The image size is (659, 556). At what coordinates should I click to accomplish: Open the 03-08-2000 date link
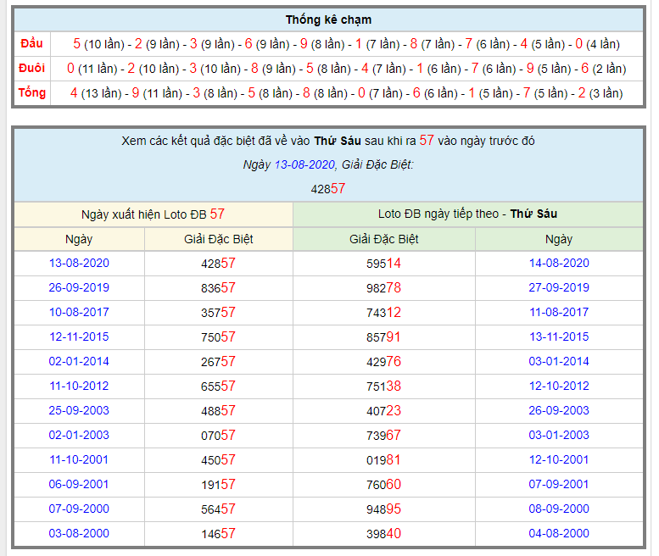(79, 533)
